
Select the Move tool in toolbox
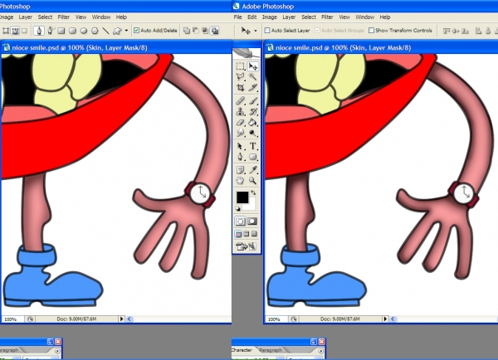click(x=253, y=66)
